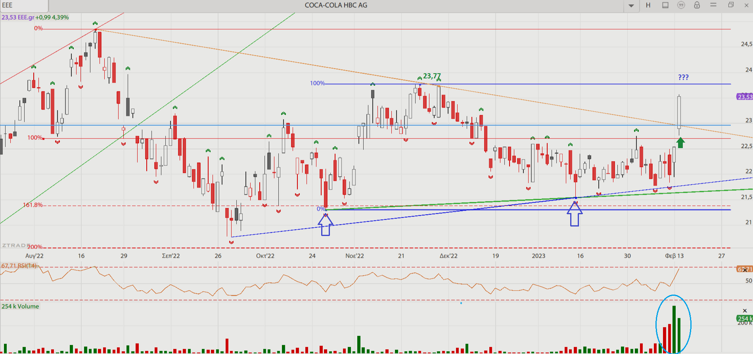Click the Φεβ 13 date axis label
This screenshot has width=753, height=354.
pyautogui.click(x=674, y=256)
